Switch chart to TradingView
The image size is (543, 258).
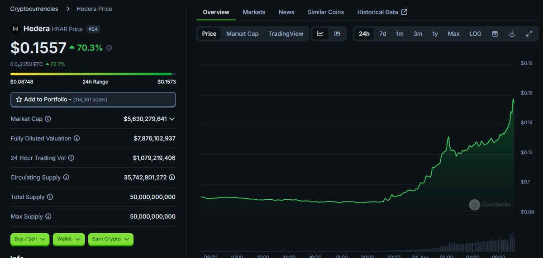pos(286,34)
